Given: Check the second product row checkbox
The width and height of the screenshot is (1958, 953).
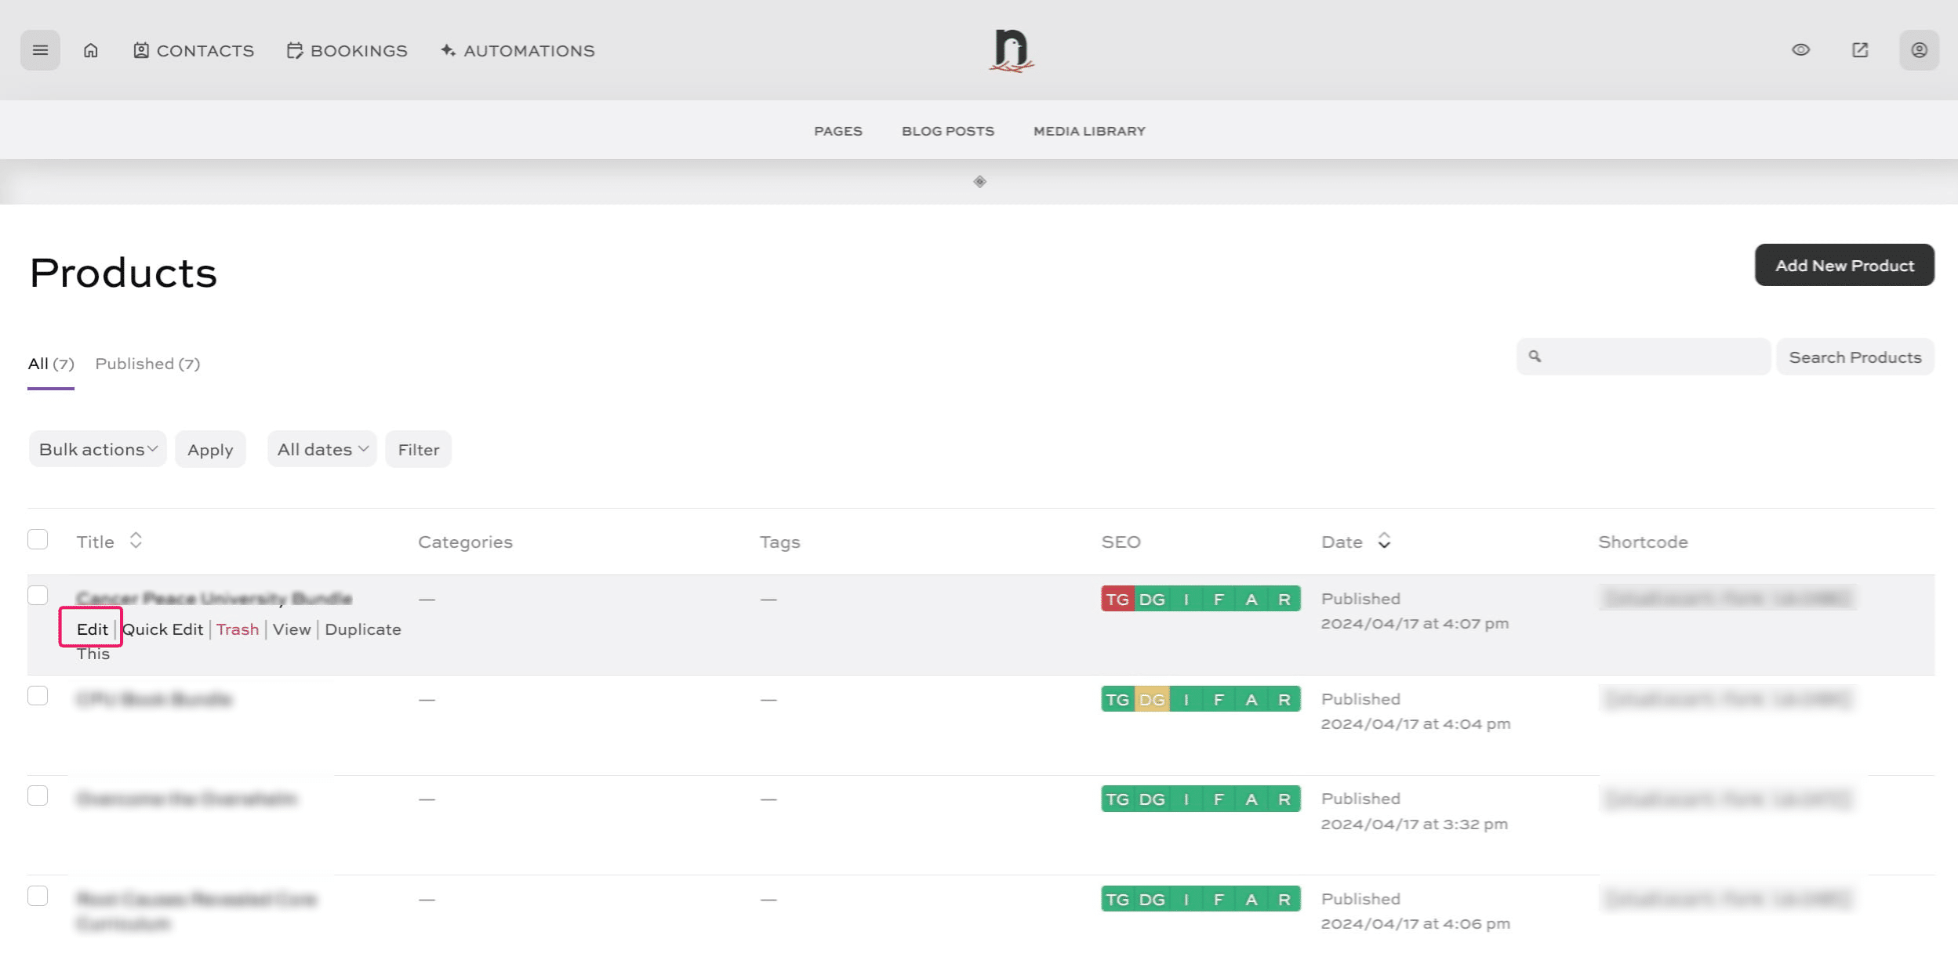Looking at the screenshot, I should click(x=38, y=696).
